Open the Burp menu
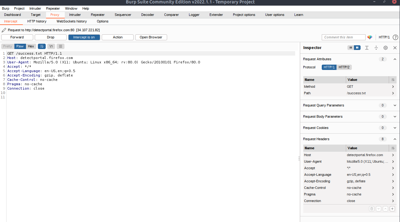Image resolution: width=400 pixels, height=222 pixels. [6, 8]
